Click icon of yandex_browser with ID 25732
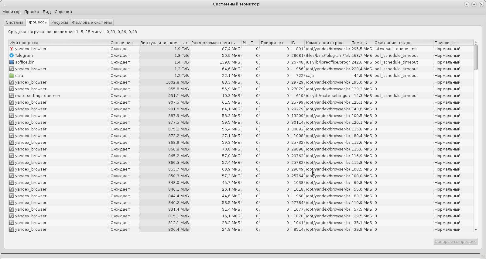The image size is (486, 259). tap(12, 143)
